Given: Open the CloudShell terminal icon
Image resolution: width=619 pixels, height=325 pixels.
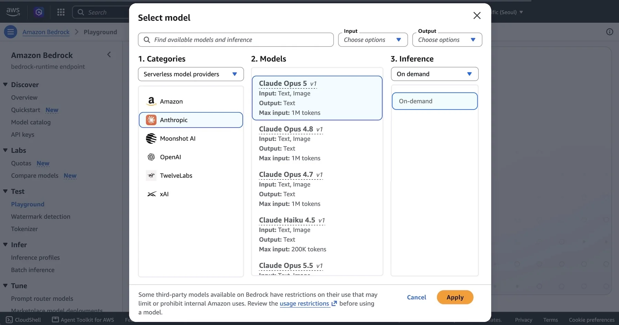Looking at the screenshot, I should [9, 320].
